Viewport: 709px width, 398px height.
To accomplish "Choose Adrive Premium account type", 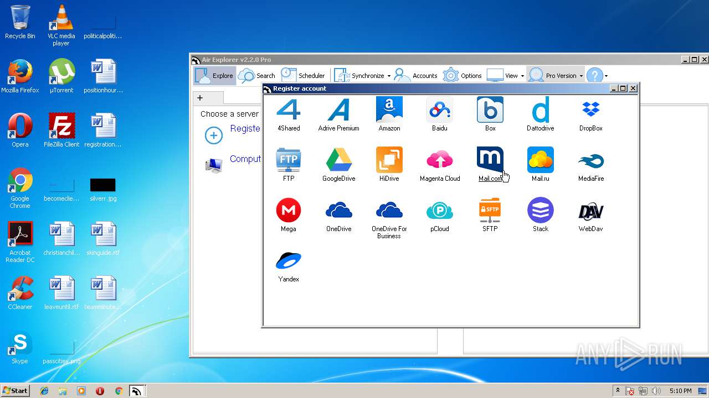I will pyautogui.click(x=338, y=114).
